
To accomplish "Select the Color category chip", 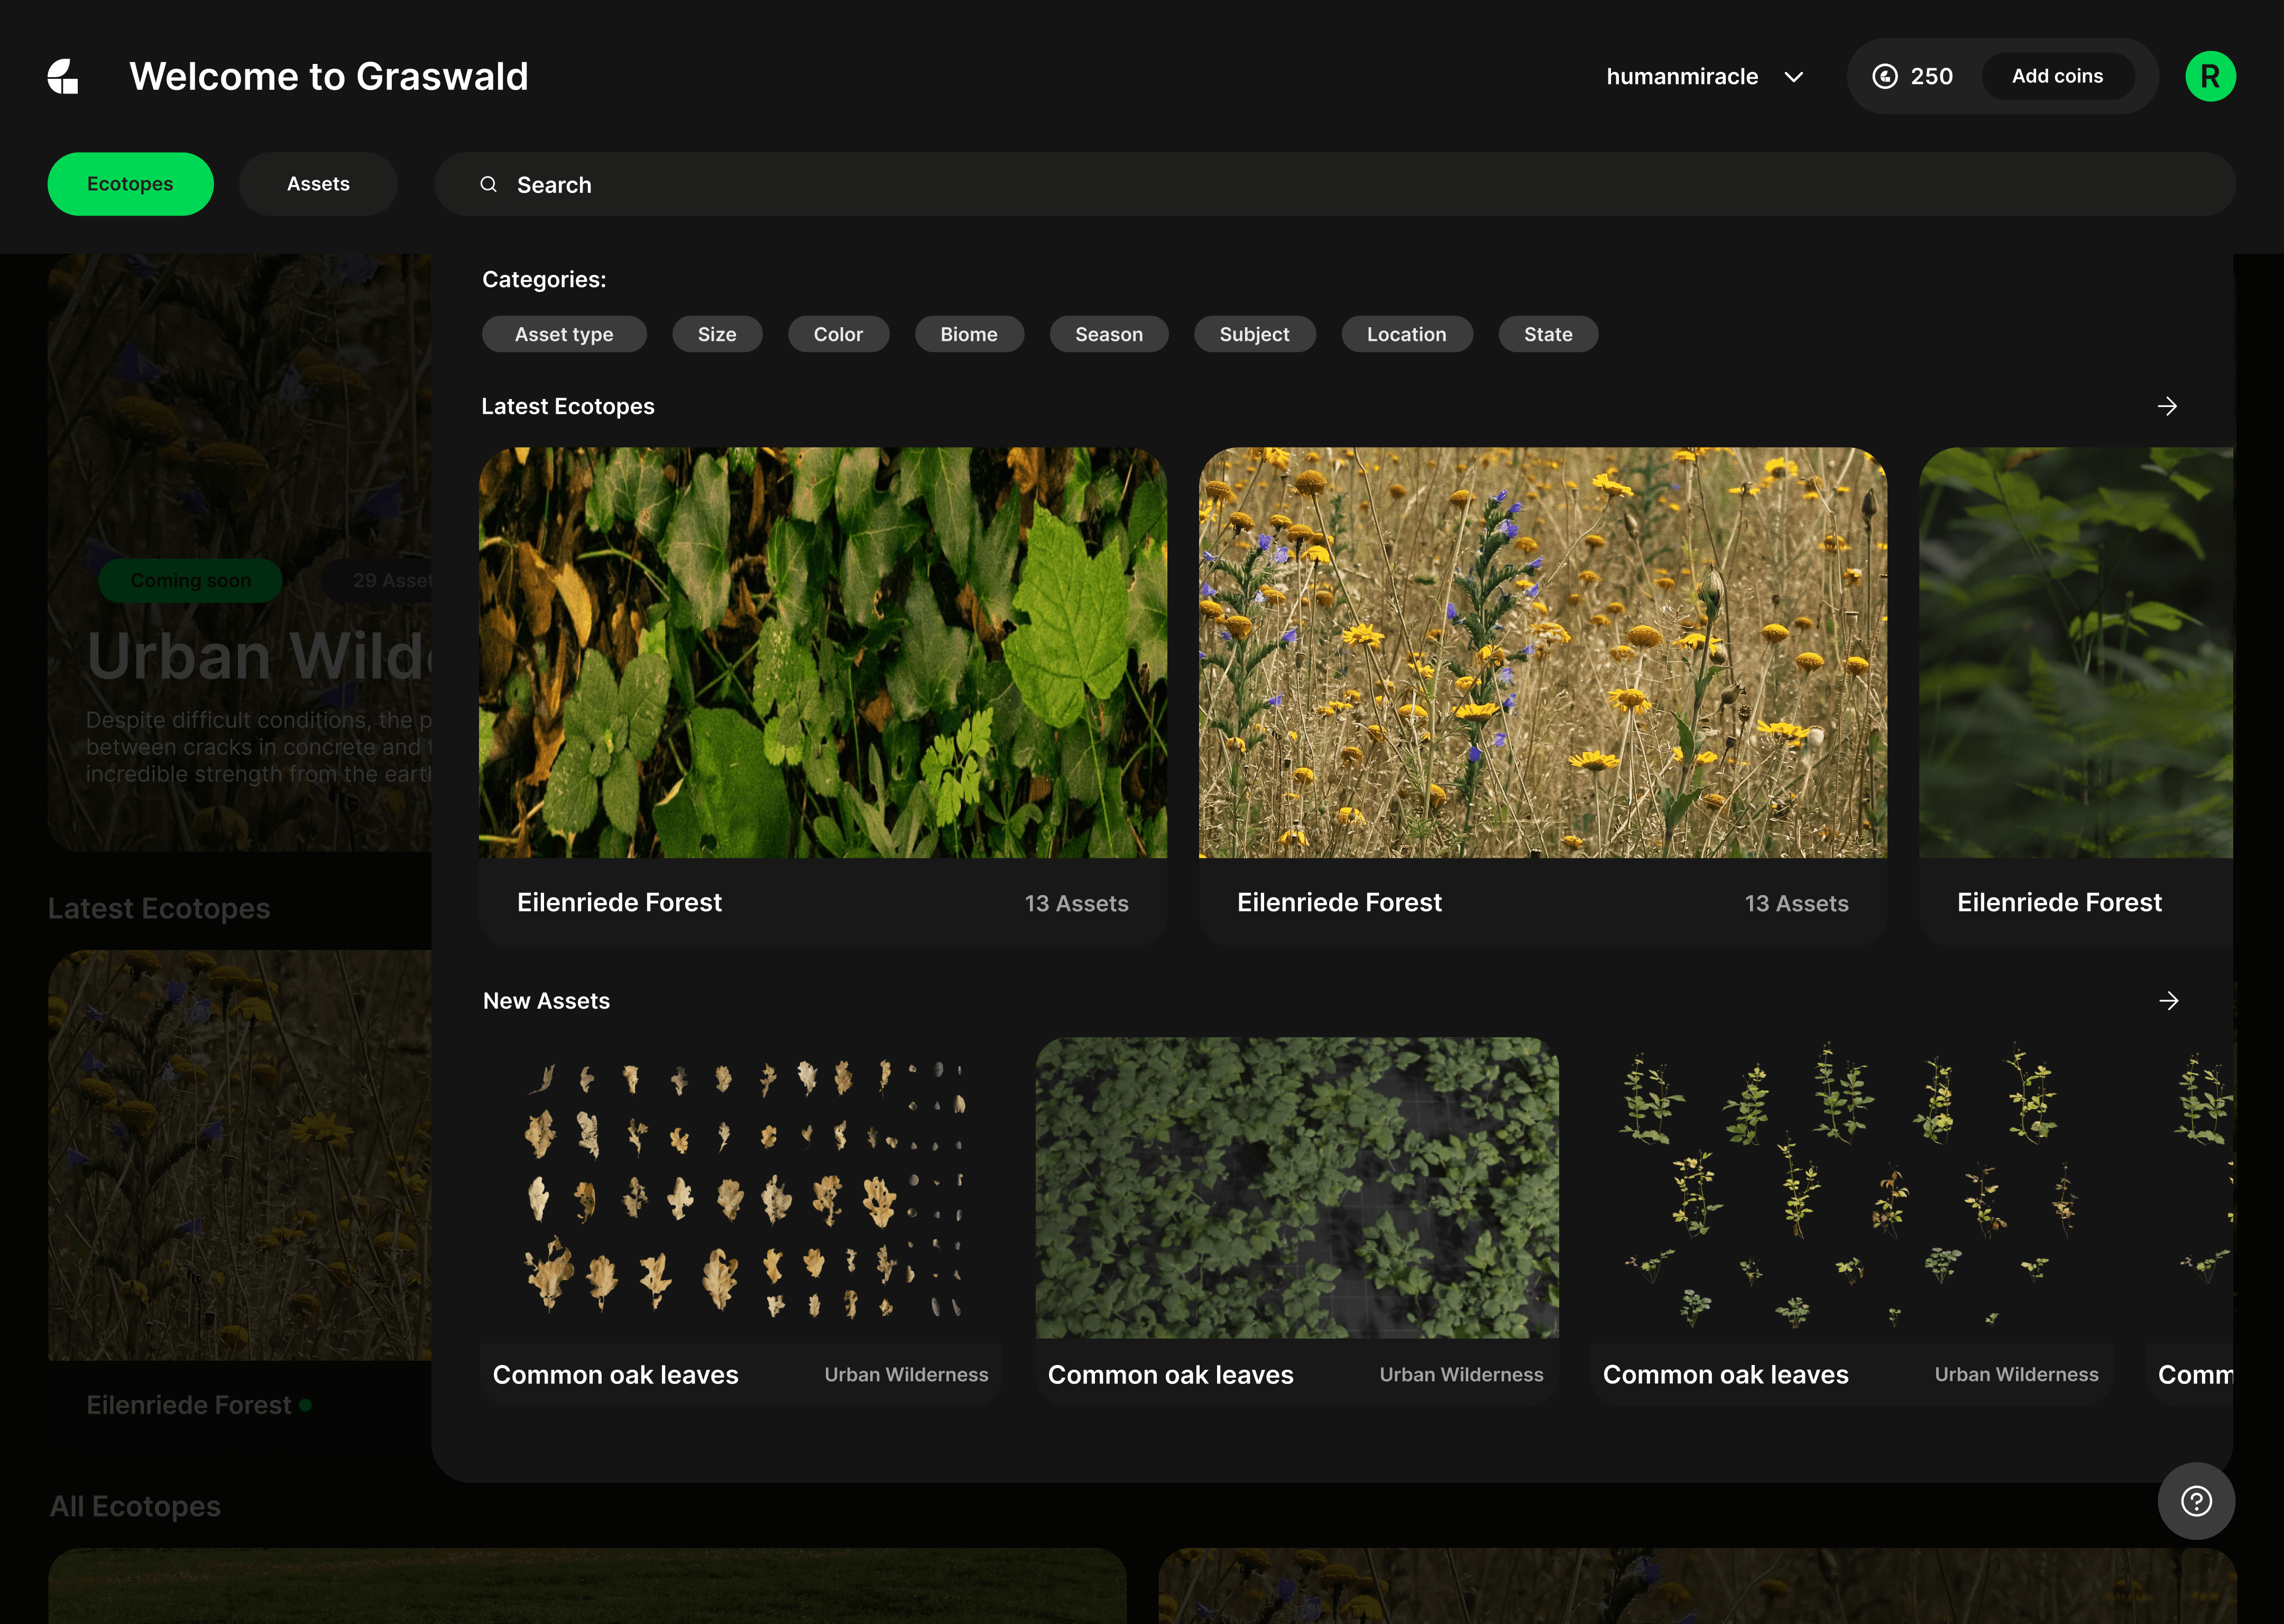I will pyautogui.click(x=837, y=335).
